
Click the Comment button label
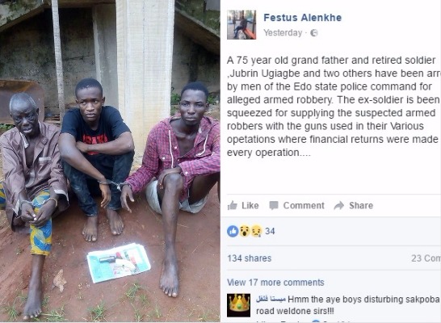(x=304, y=205)
